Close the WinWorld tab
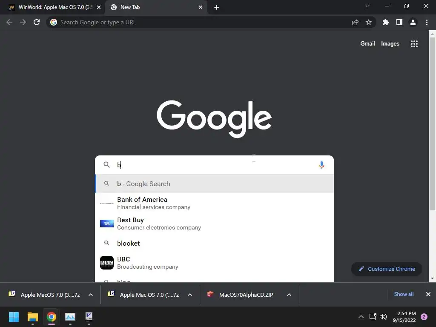This screenshot has width=436, height=327. (x=99, y=7)
